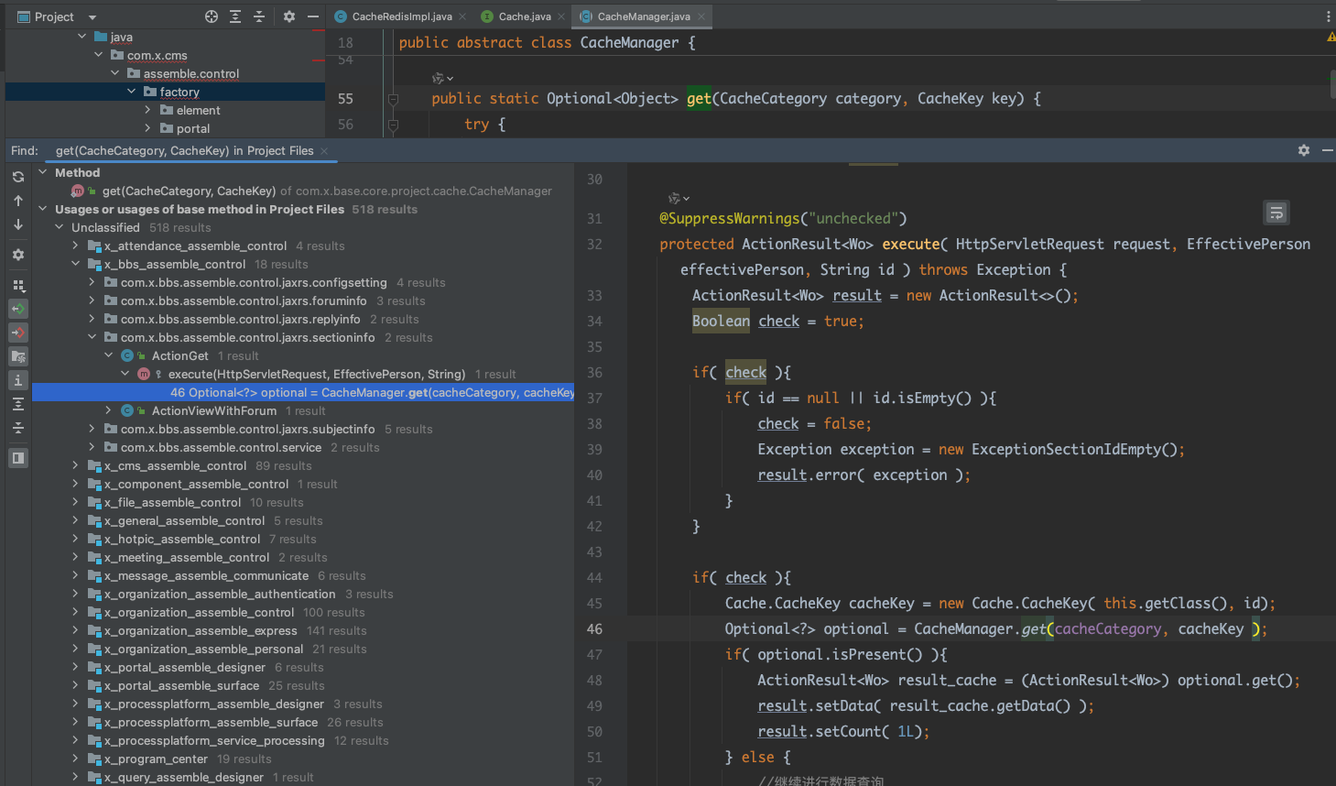This screenshot has width=1336, height=786.
Task: Click code fold marker at line 55
Action: (393, 99)
